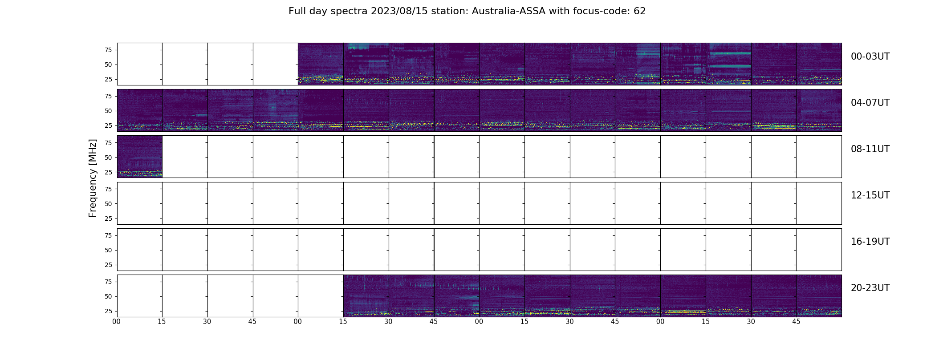
Task: Click the 25 tick label of the 20-23UT row
Action: (x=108, y=311)
